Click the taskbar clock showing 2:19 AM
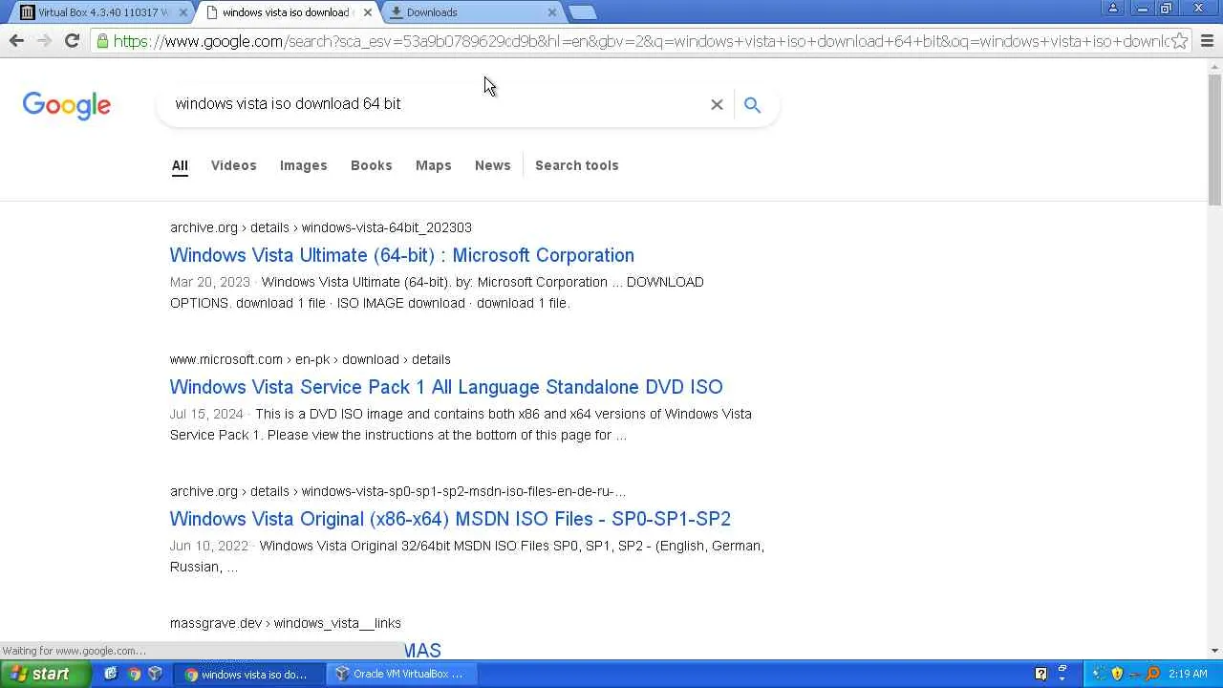Image resolution: width=1223 pixels, height=688 pixels. click(1188, 674)
